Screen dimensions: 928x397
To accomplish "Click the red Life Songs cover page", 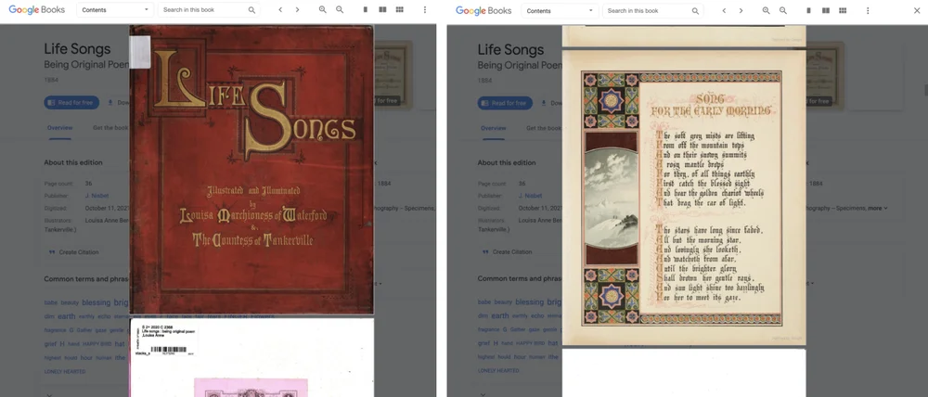I will (x=251, y=169).
